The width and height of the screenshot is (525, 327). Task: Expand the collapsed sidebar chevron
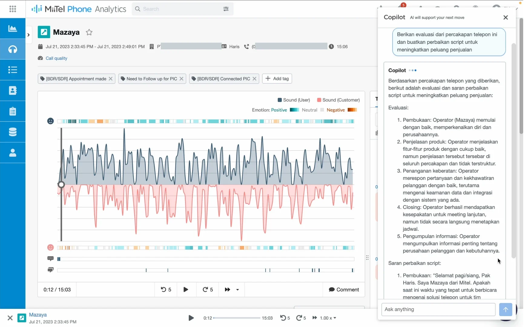pos(28,35)
